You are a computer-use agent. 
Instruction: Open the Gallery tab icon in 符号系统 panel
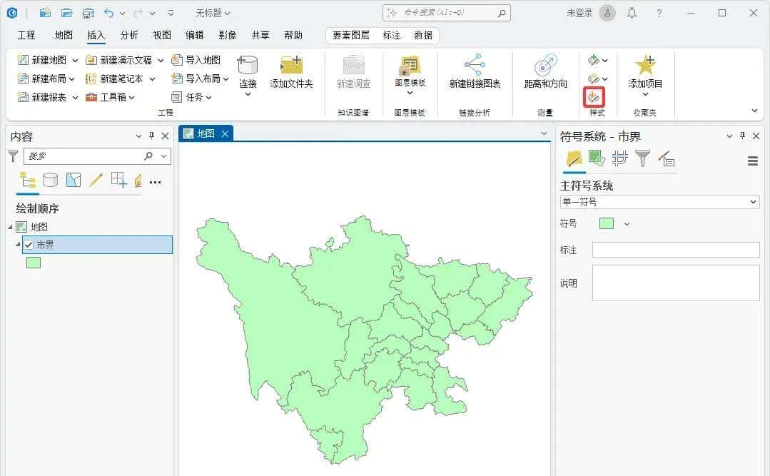pos(596,158)
